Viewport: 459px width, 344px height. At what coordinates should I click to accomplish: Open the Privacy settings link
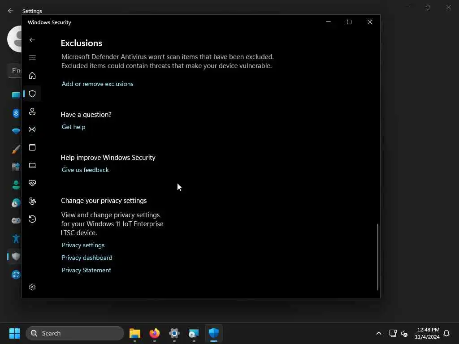(83, 245)
